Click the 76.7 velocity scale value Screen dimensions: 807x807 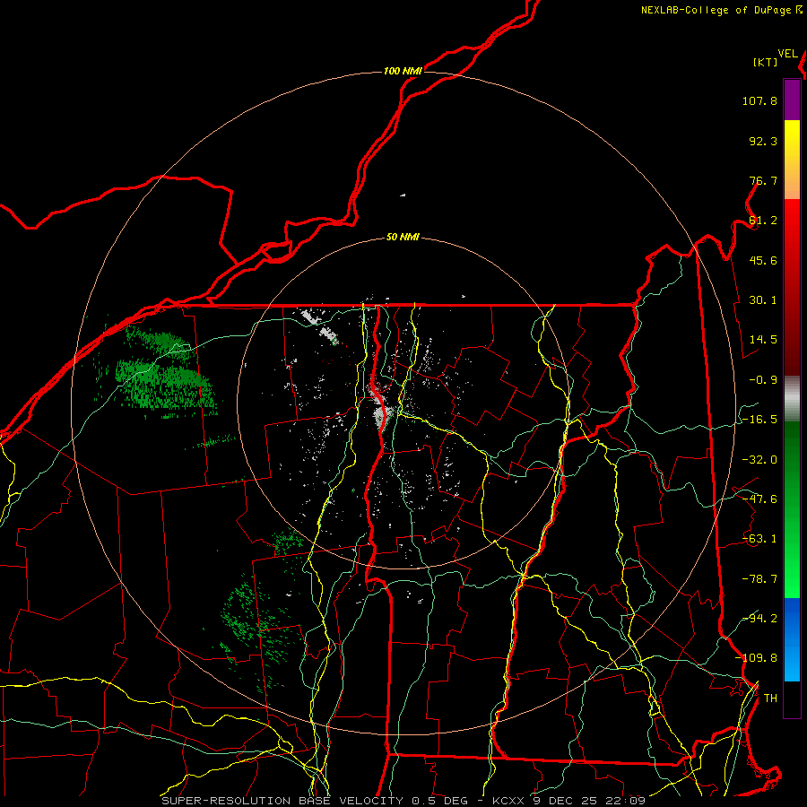[x=763, y=180]
